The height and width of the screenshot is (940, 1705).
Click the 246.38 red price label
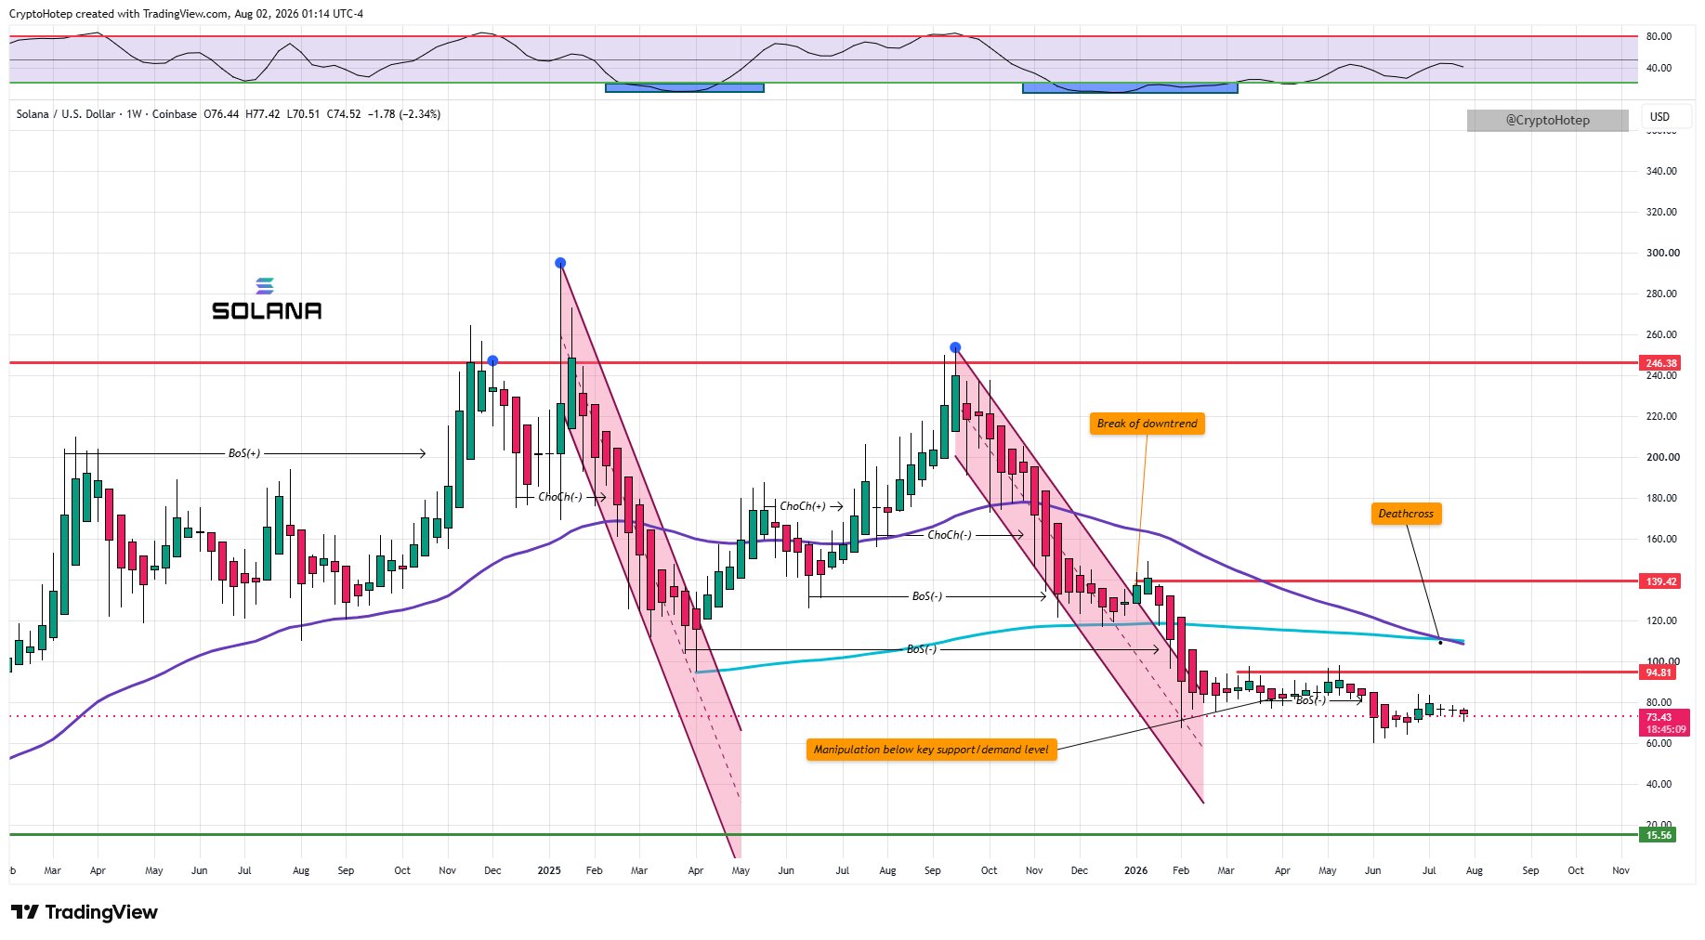tap(1660, 363)
